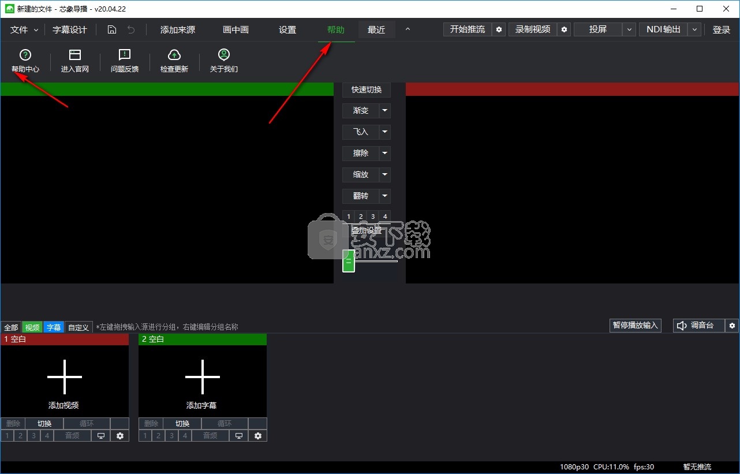Click the 暂停播放输入 button

[635, 326]
